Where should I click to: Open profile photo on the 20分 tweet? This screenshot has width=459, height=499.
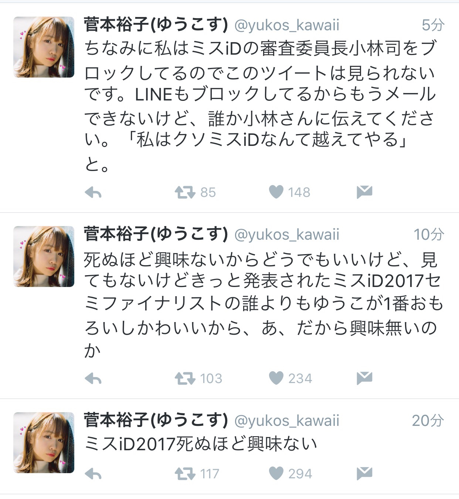(44, 442)
